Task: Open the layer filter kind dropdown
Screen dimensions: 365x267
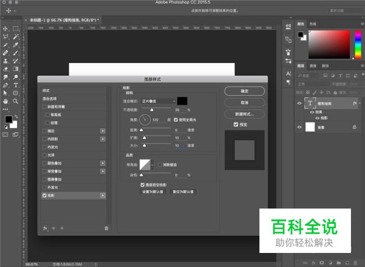Action: [308, 75]
